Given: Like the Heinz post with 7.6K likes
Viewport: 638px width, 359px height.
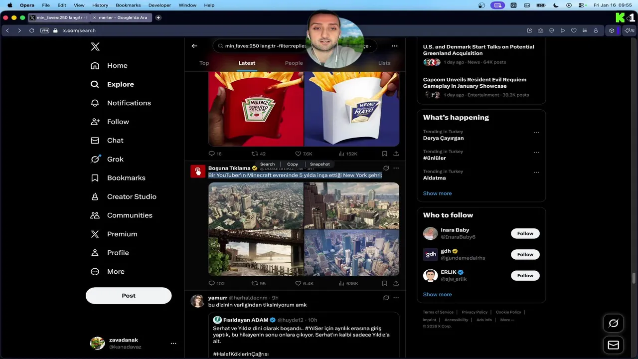Looking at the screenshot, I should (304, 154).
